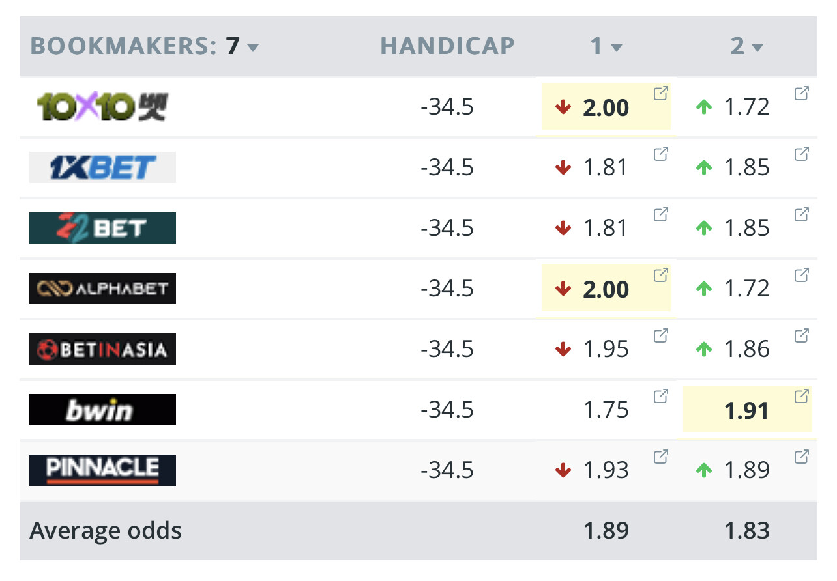837x581 pixels.
Task: Open external link for bwin column 2 odds
Action: (x=801, y=396)
